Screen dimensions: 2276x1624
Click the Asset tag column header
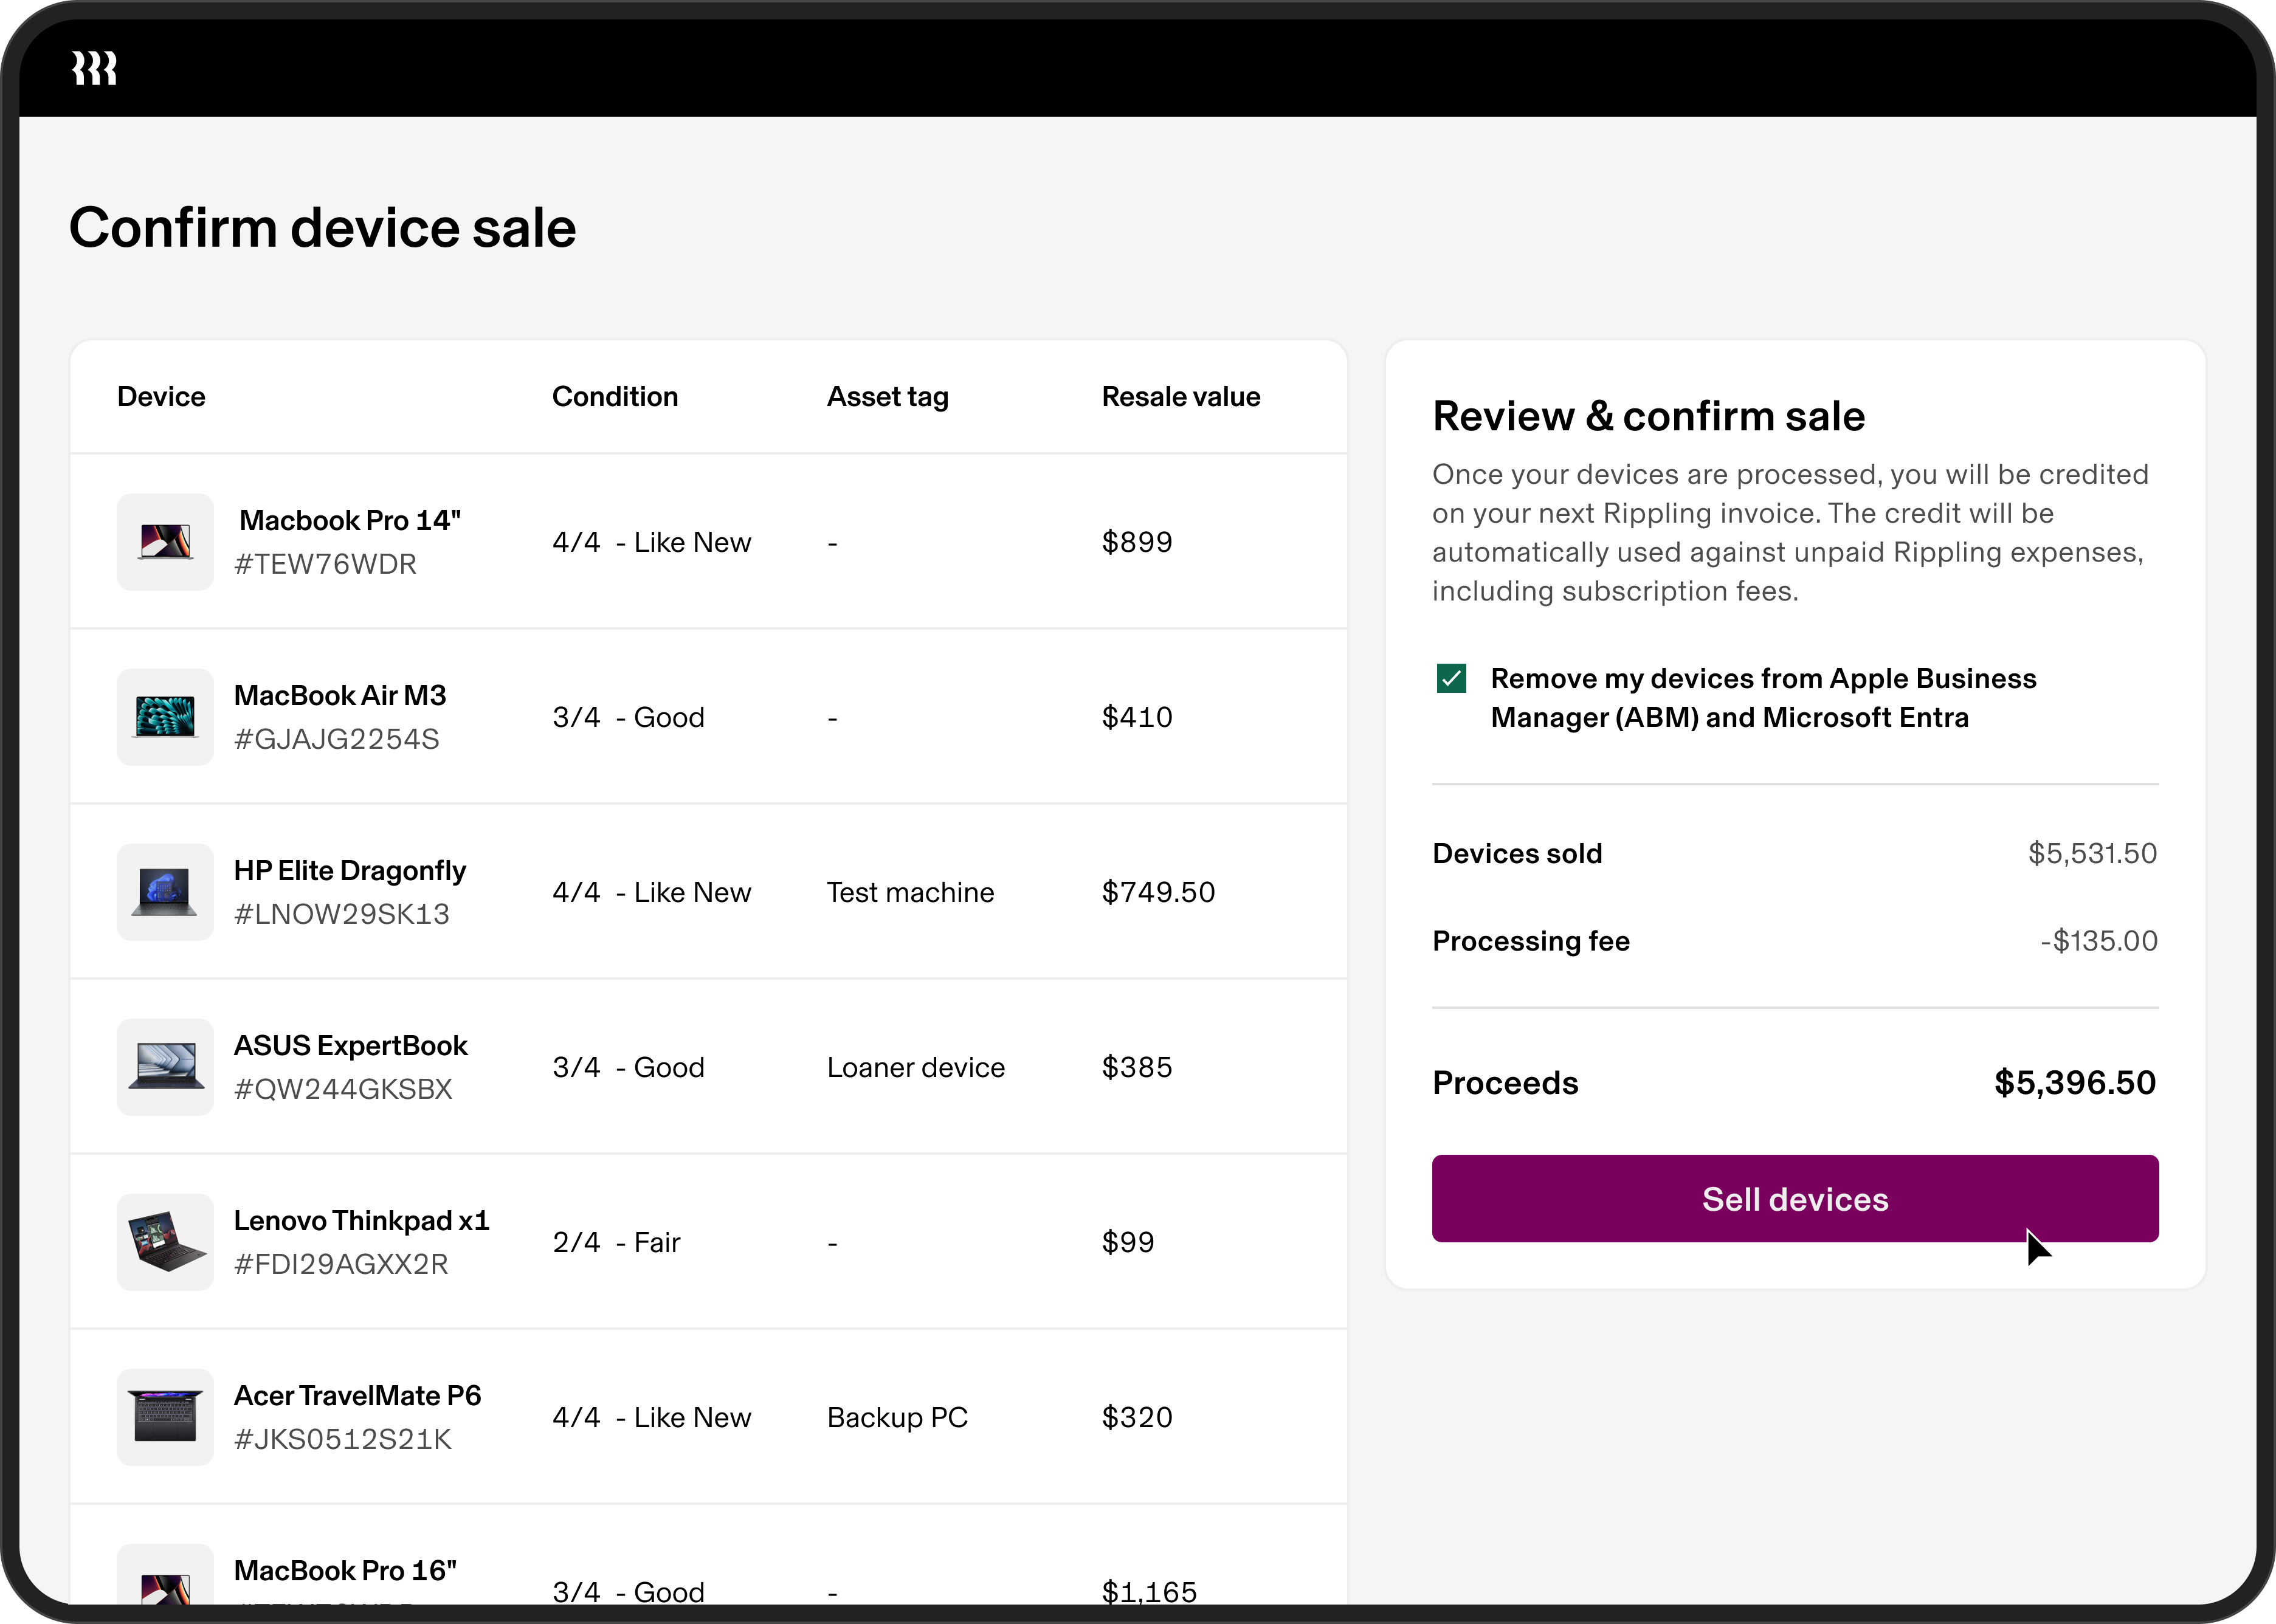[888, 396]
